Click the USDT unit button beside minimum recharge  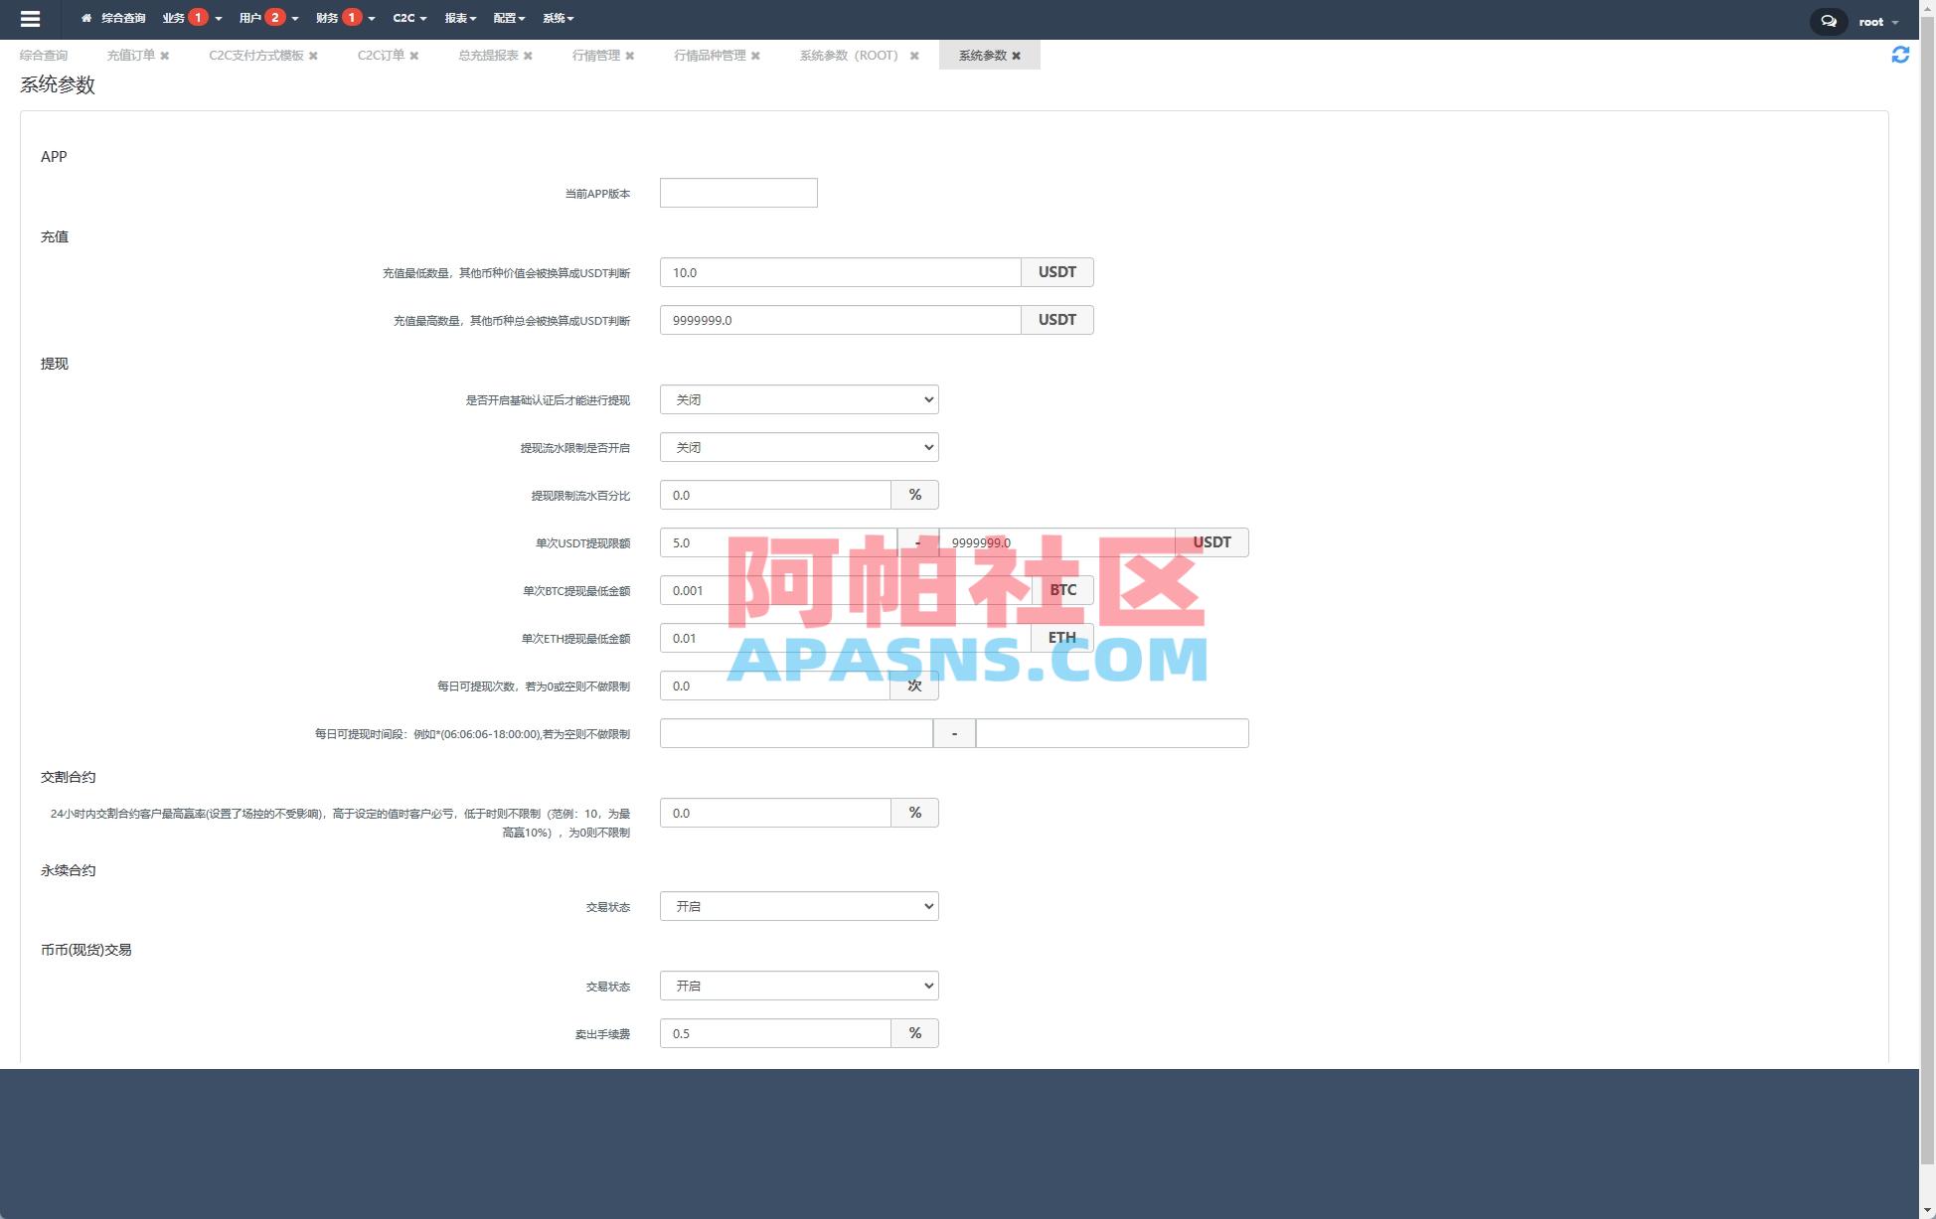coord(1056,271)
